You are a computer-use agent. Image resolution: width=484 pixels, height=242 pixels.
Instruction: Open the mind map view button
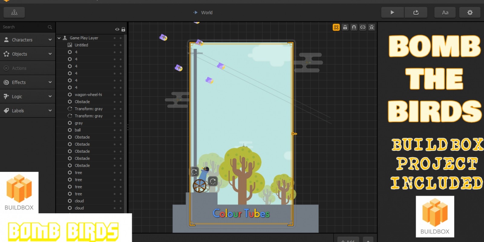tap(14, 12)
